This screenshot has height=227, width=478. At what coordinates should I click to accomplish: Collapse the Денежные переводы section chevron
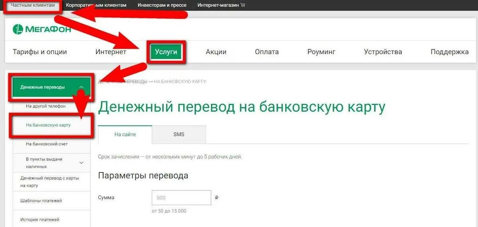point(81,87)
